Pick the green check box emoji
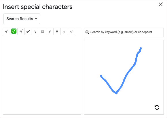This screenshot has height=118, width=167. tap(14, 31)
